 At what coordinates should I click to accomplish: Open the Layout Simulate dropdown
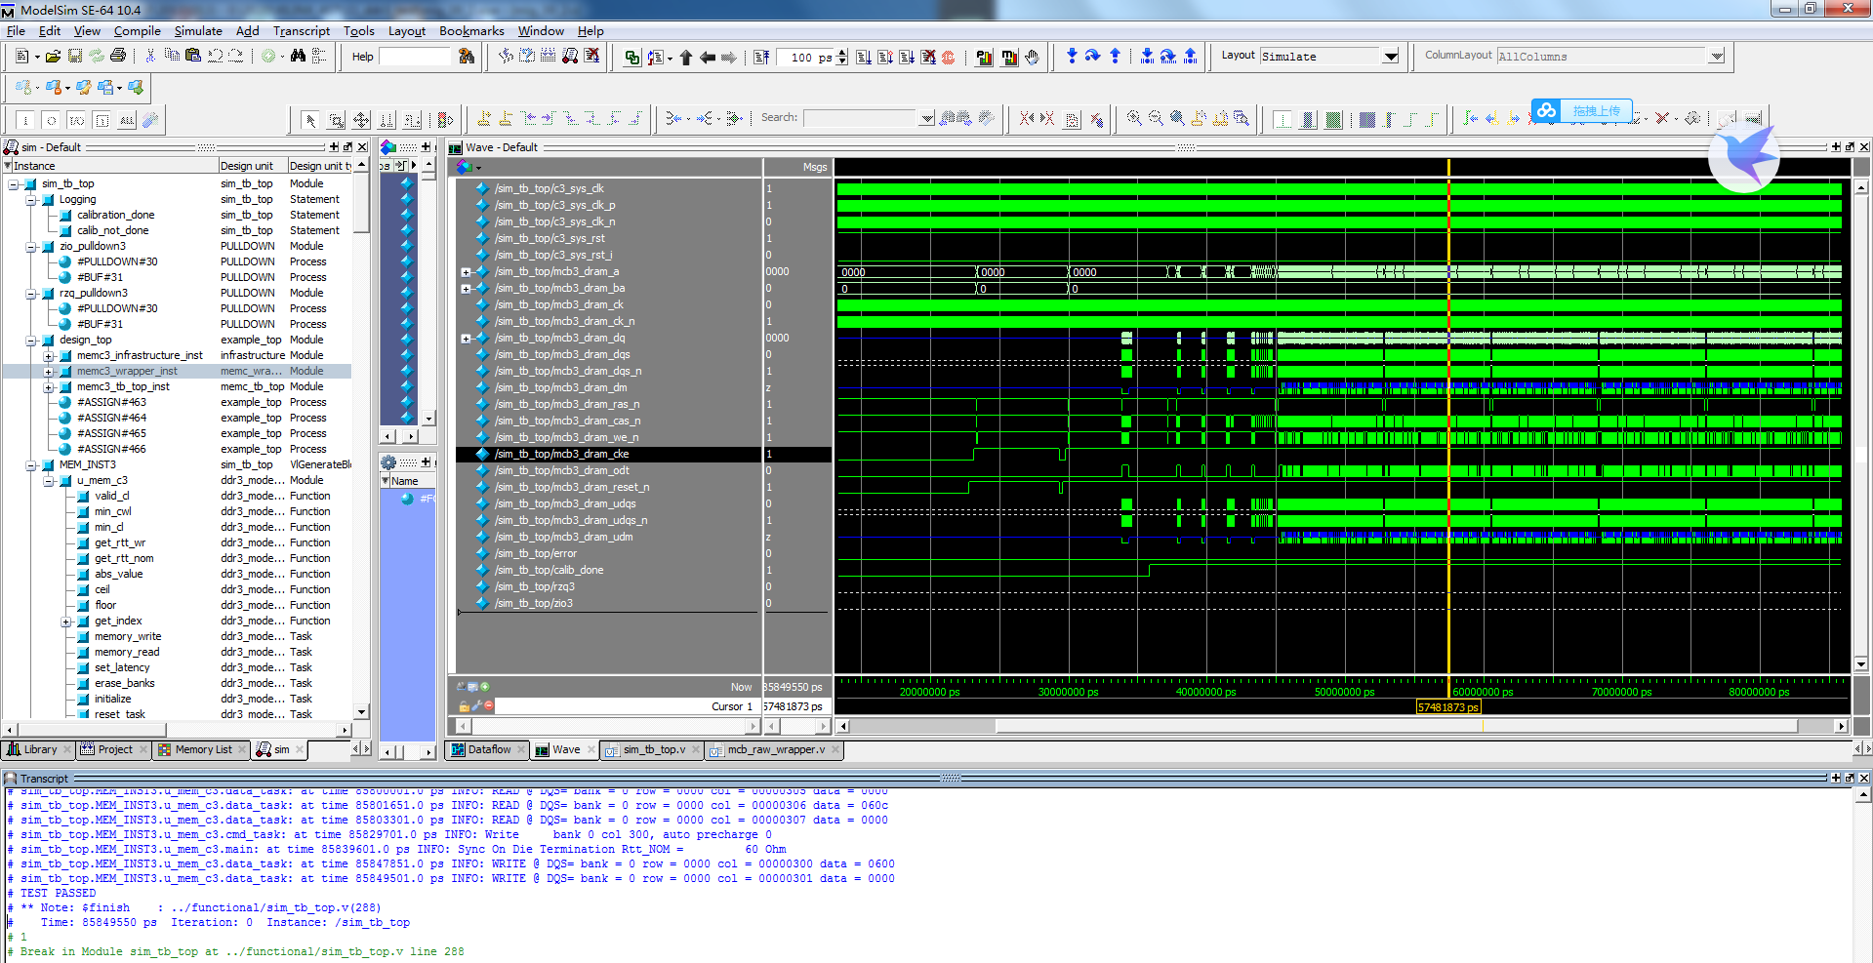tap(1391, 57)
